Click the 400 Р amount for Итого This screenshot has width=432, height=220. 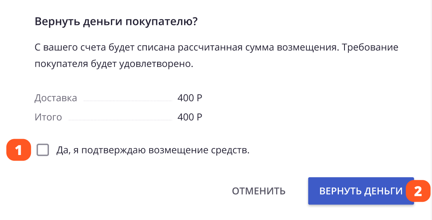[190, 117]
